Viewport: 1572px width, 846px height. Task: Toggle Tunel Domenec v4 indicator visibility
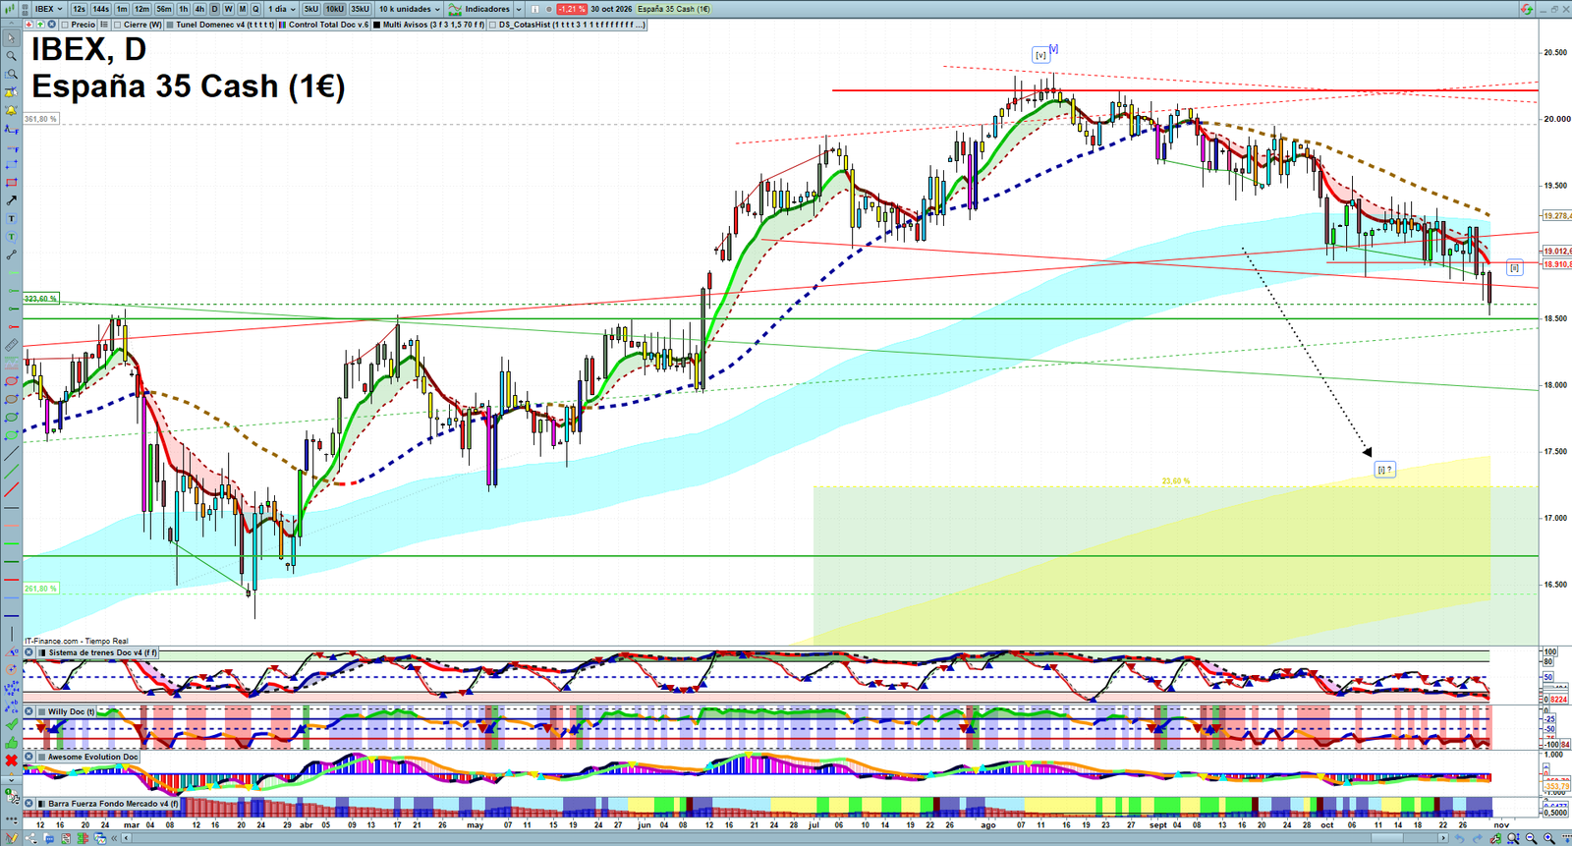170,25
